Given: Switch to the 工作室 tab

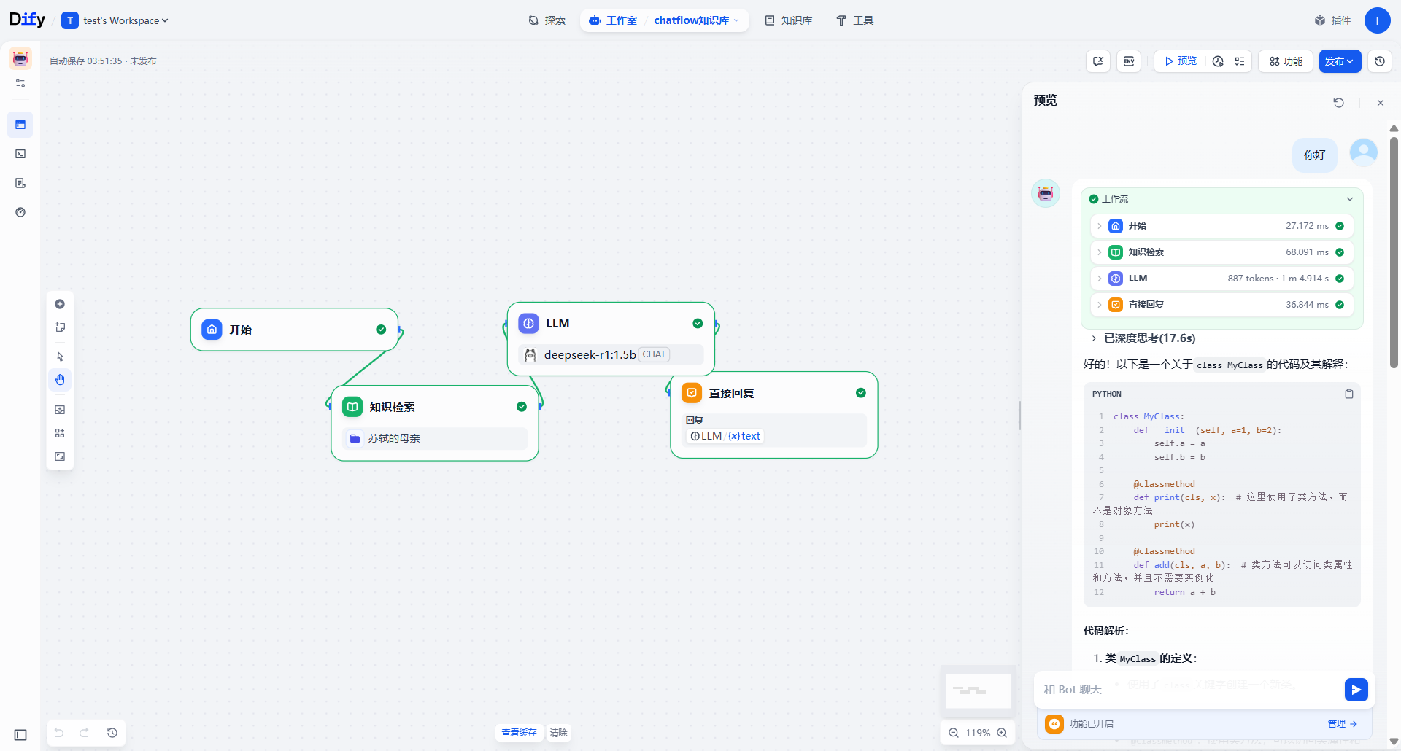Looking at the screenshot, I should pos(614,20).
